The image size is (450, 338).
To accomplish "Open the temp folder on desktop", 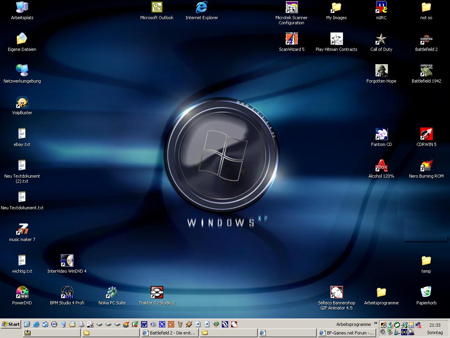I will pyautogui.click(x=426, y=264).
